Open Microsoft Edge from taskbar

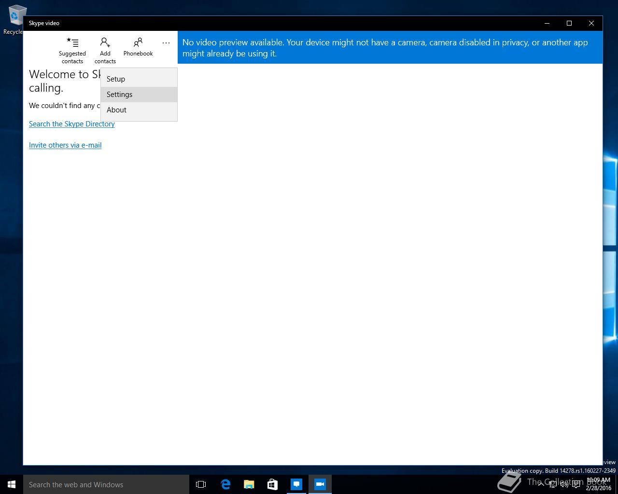(x=225, y=484)
